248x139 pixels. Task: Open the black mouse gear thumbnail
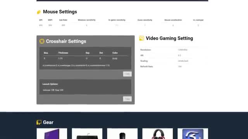click(x=122, y=134)
